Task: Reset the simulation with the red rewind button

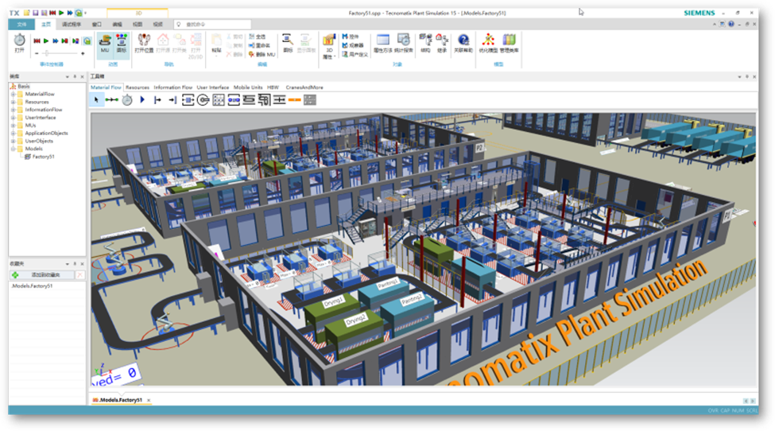Action: 37,41
